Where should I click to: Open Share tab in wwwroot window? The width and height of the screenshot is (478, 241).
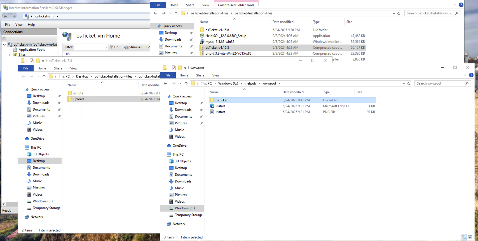click(x=200, y=75)
